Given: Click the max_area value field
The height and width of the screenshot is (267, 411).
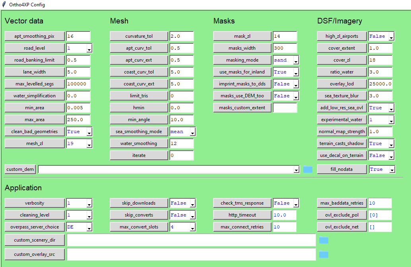Looking at the screenshot, I should [x=78, y=120].
